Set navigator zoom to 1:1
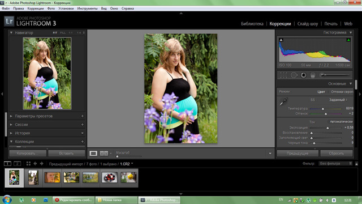This screenshot has width=362, height=204. pyautogui.click(x=71, y=33)
